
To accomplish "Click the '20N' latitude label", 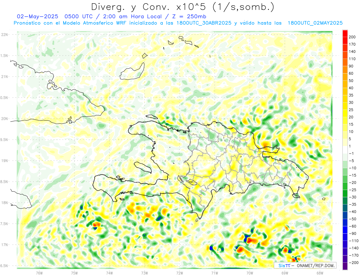I will click(x=4, y=119).
